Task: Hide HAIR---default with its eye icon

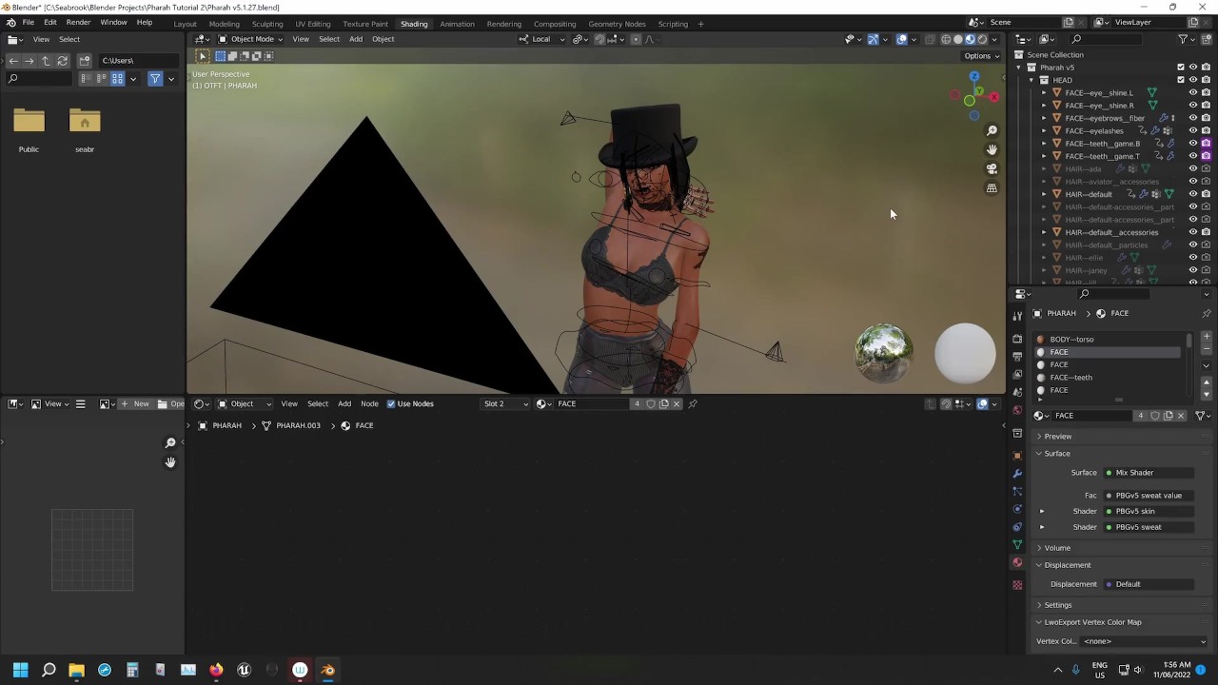Action: tap(1193, 194)
